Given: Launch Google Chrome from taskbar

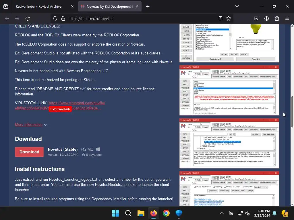Looking at the screenshot, I should (166, 213).
